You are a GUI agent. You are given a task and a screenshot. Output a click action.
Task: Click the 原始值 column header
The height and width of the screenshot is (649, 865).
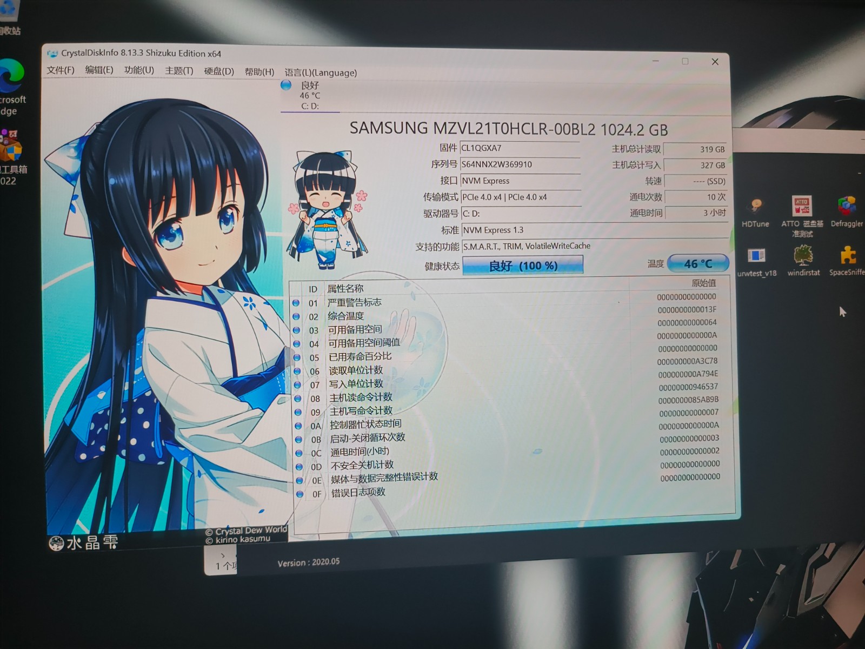703,283
